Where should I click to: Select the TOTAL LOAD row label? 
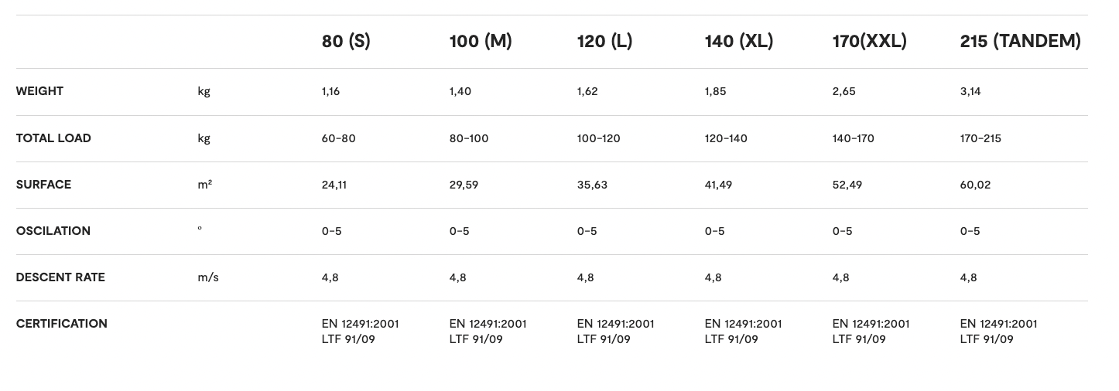pos(53,138)
